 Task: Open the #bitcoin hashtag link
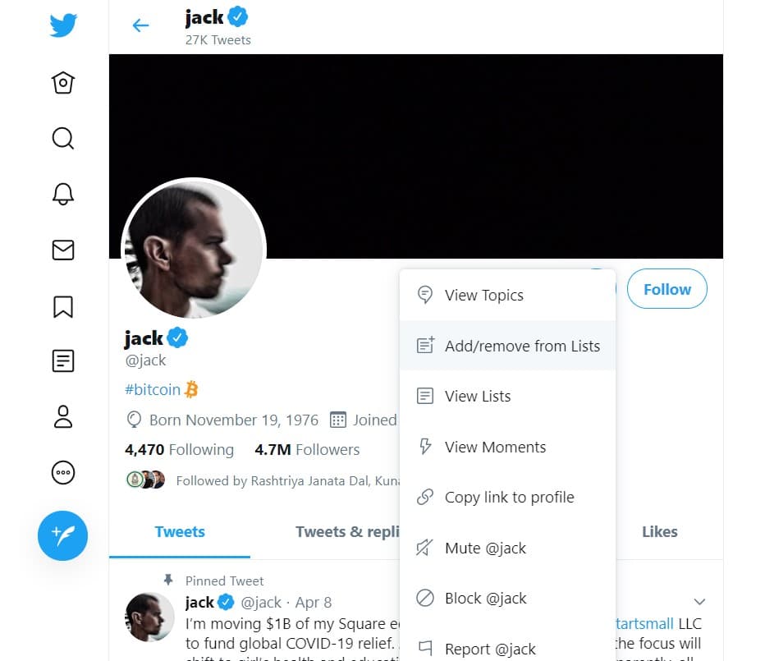(153, 389)
